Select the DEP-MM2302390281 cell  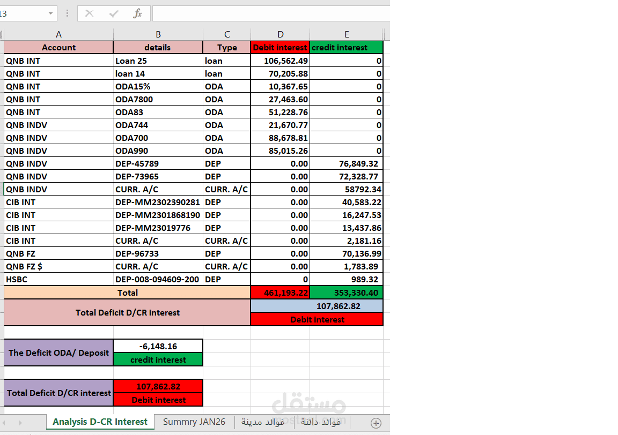158,202
